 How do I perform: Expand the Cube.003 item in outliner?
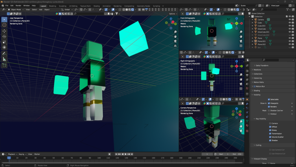(x=252, y=26)
